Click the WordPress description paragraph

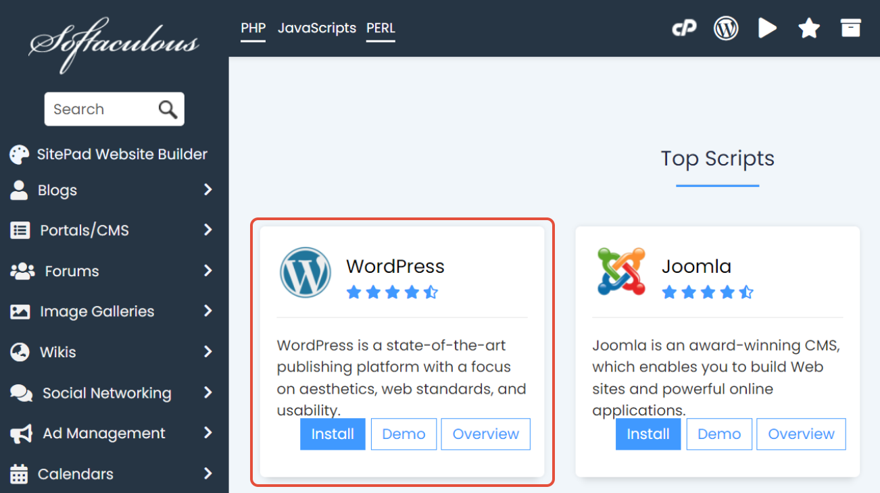(402, 378)
